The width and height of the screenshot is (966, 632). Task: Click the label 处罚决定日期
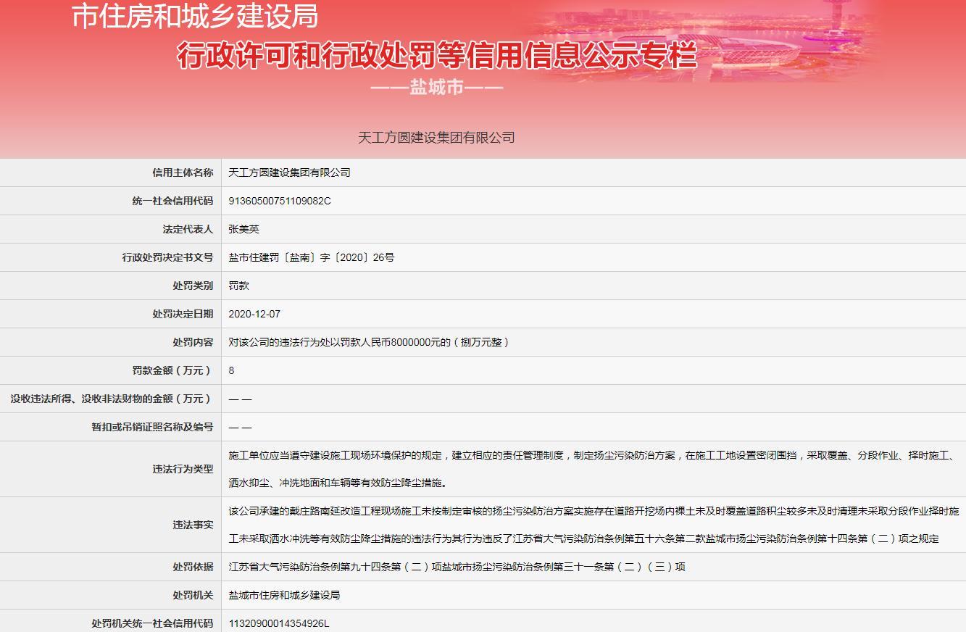[x=183, y=314]
